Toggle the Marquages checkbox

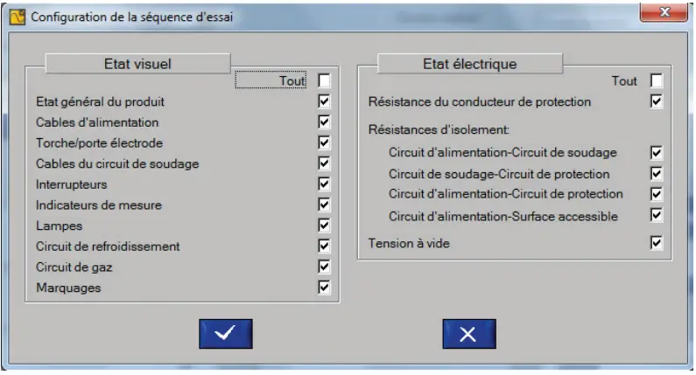tap(324, 288)
